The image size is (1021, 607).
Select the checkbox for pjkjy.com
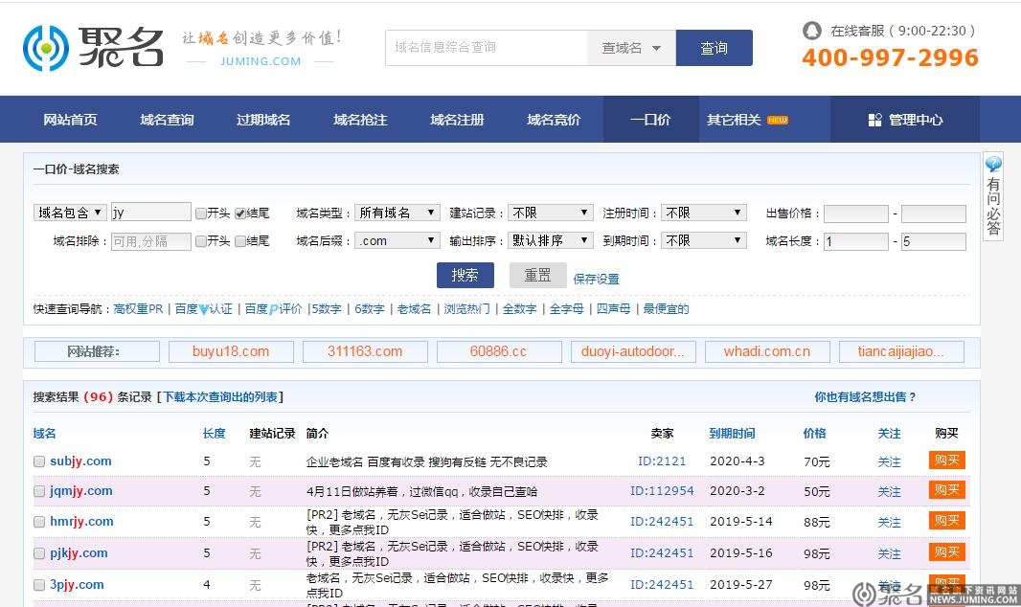pyautogui.click(x=39, y=553)
